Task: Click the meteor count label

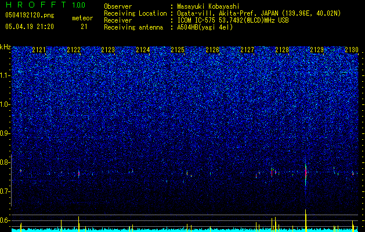Action: [x=82, y=18]
